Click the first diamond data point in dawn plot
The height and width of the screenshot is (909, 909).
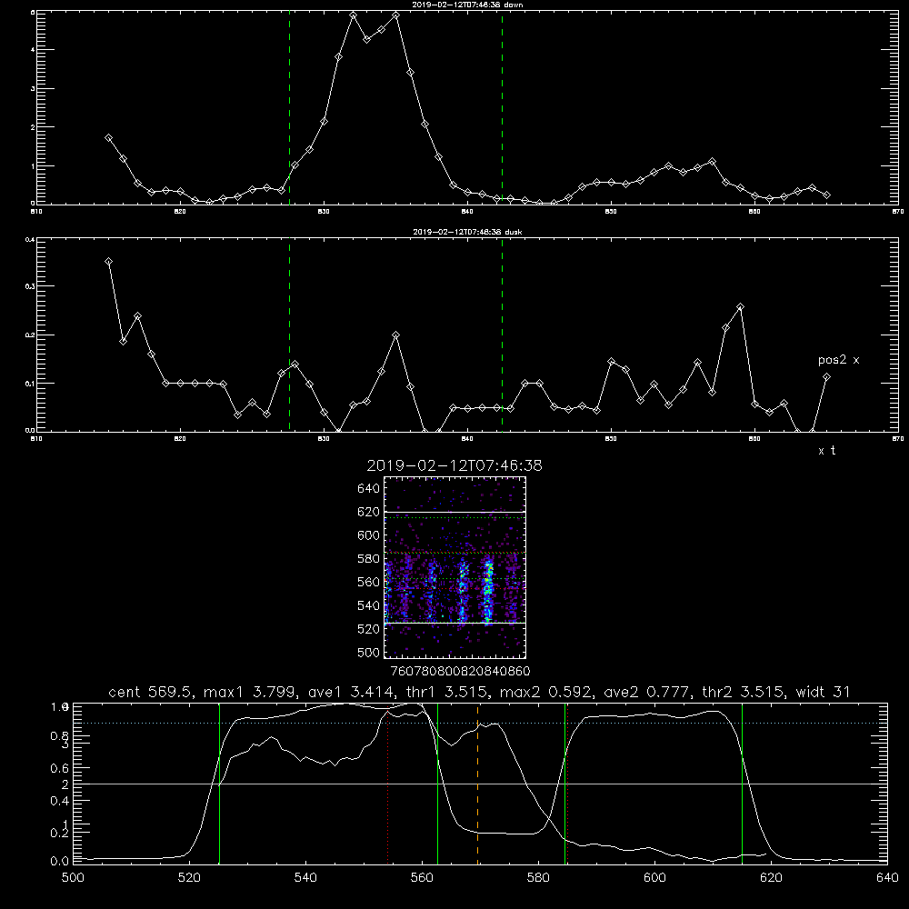click(x=108, y=138)
